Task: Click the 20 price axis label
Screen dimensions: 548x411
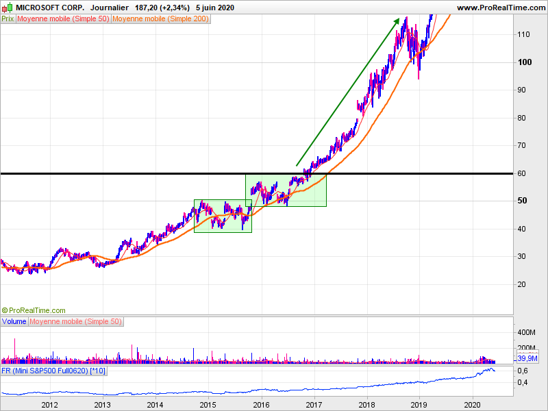Action: point(521,284)
